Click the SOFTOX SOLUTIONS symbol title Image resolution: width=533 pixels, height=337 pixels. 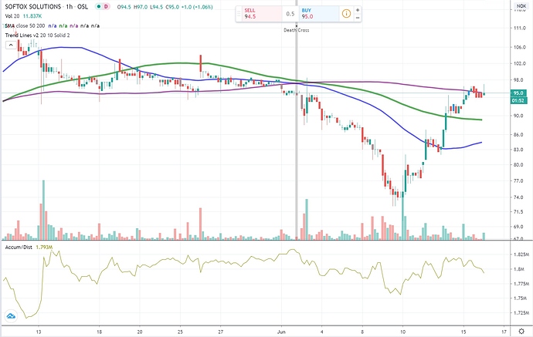coord(33,7)
